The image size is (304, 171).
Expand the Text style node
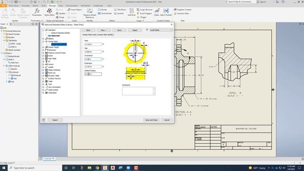[43, 84]
